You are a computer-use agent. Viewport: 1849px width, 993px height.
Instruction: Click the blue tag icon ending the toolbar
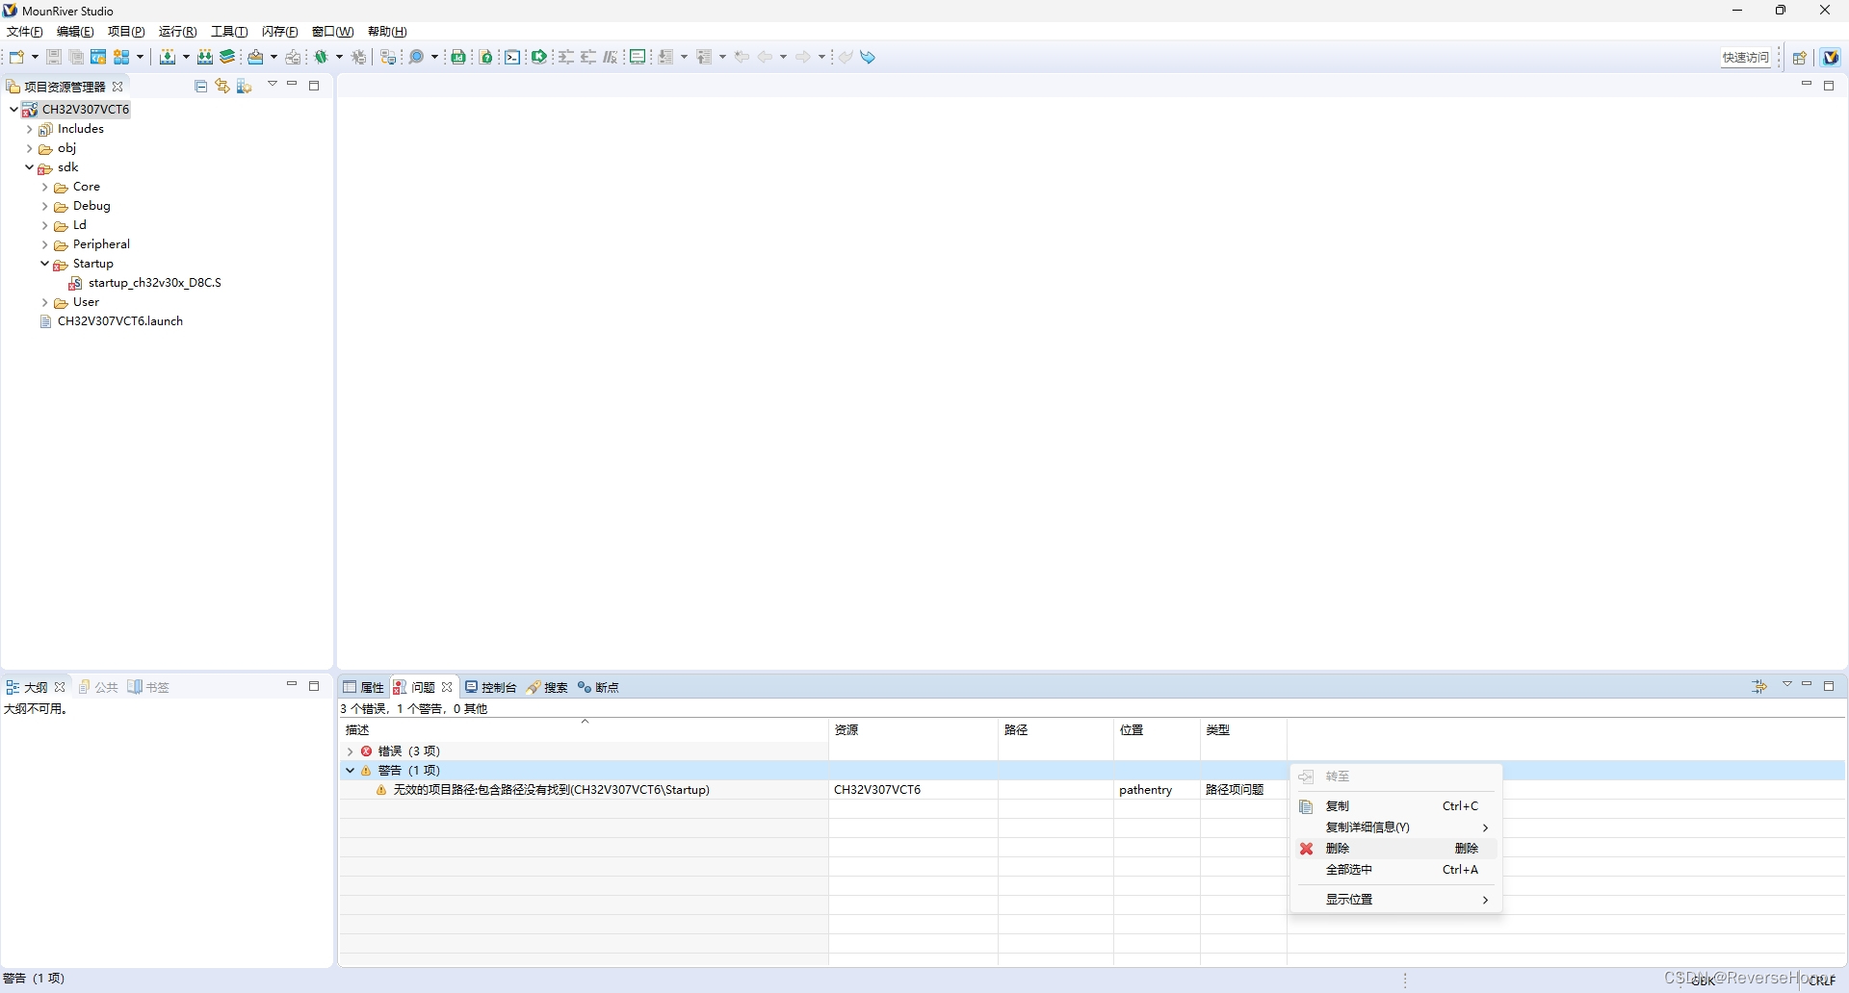click(x=869, y=57)
